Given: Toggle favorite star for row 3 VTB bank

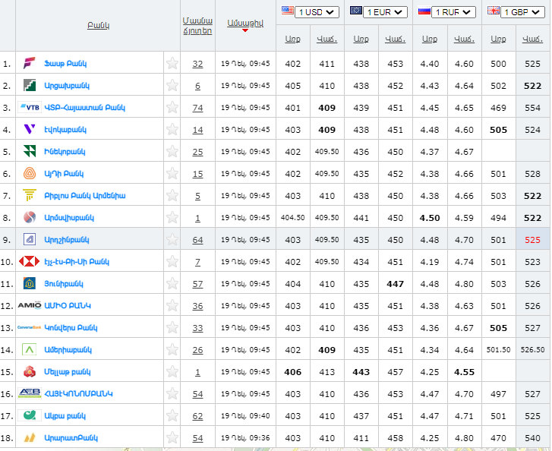Looking at the screenshot, I should coord(172,107).
